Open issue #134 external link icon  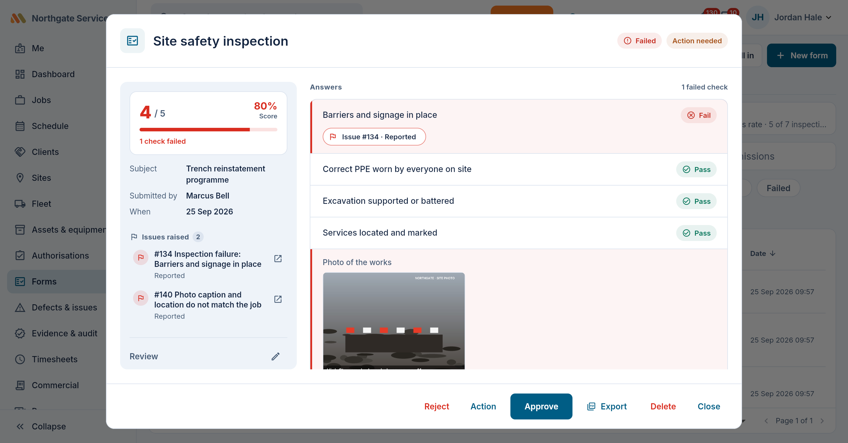tap(278, 259)
